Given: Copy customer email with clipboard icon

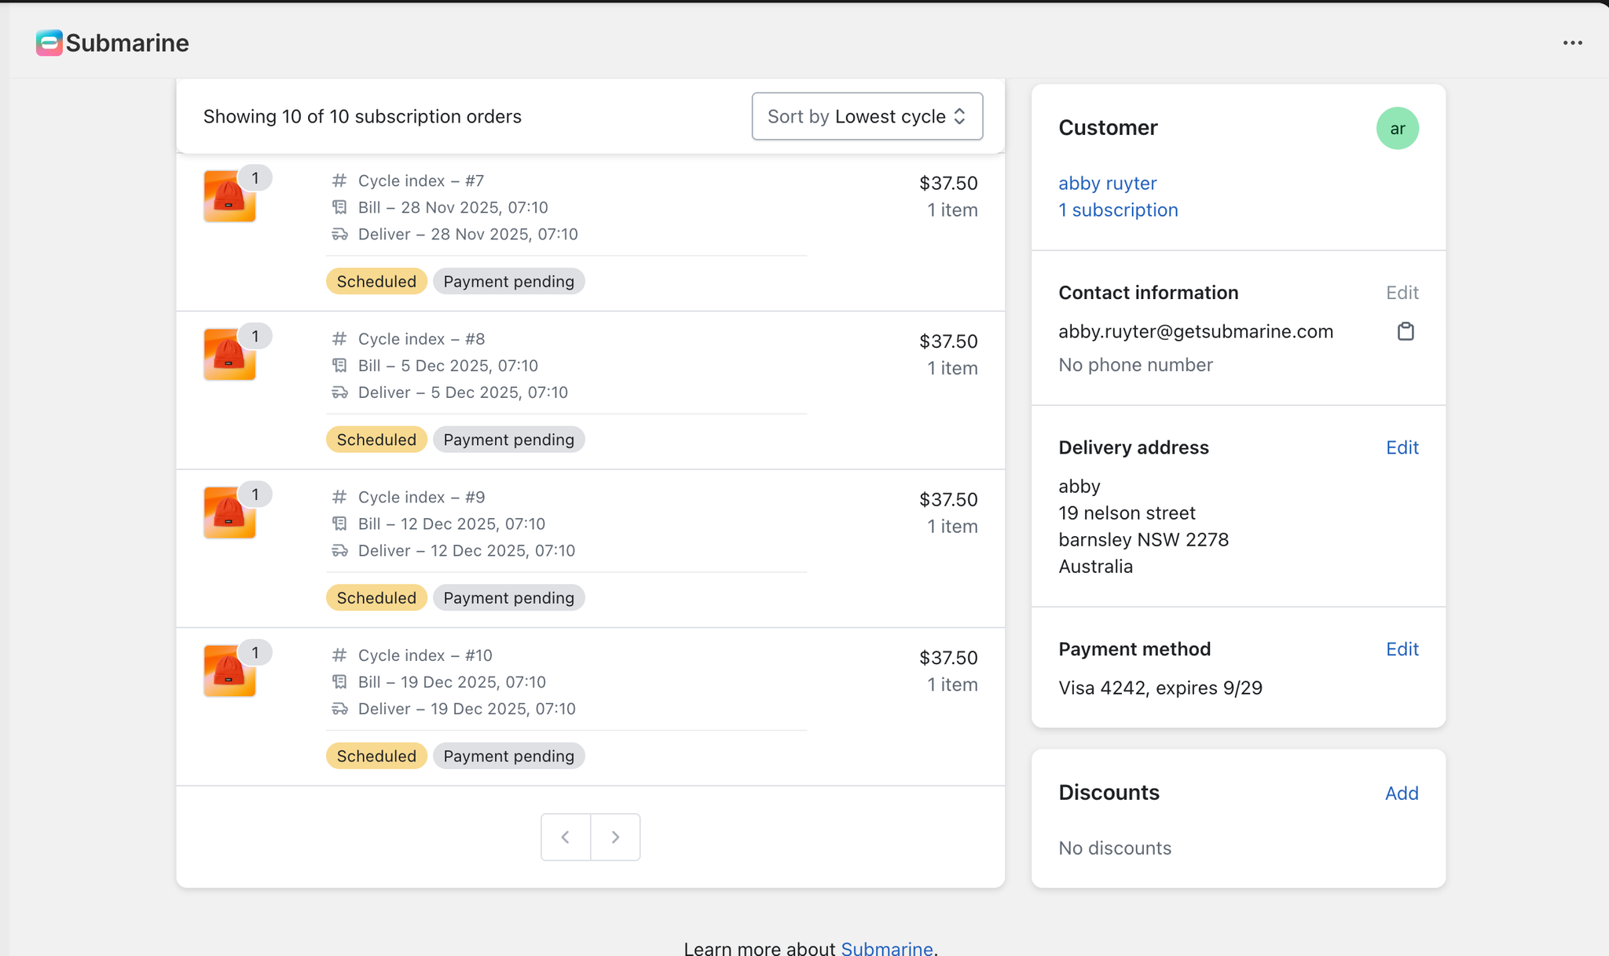Looking at the screenshot, I should coord(1406,332).
